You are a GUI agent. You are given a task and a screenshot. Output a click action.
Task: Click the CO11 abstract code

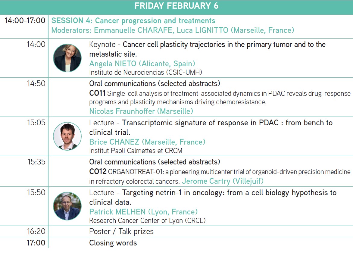click(x=97, y=93)
